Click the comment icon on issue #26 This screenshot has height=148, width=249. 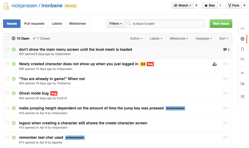coord(225,64)
